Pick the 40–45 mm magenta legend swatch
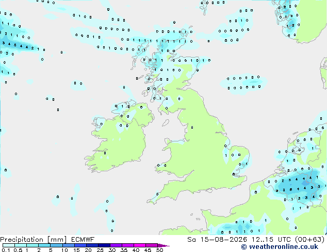The image size is (327, 252). click(x=140, y=245)
